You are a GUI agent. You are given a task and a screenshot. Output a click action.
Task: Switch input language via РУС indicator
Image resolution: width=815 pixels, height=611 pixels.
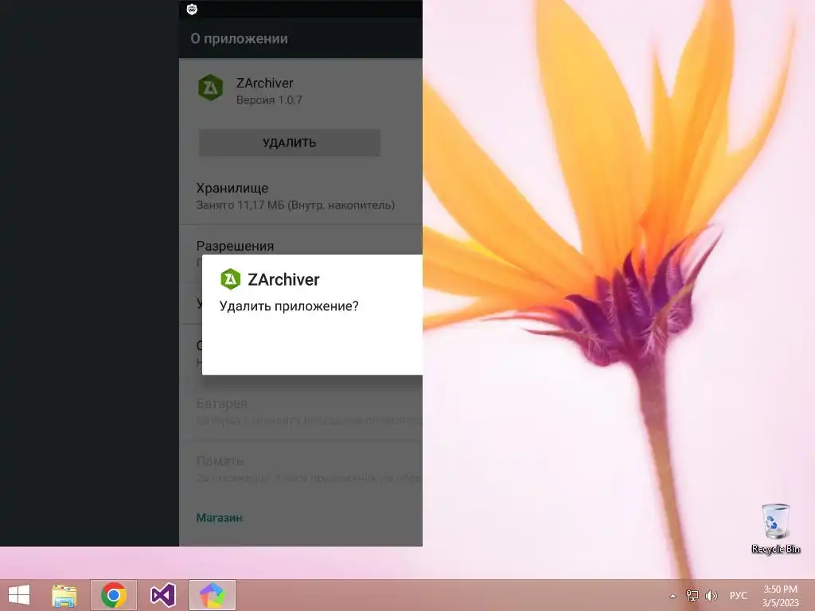pyautogui.click(x=738, y=596)
